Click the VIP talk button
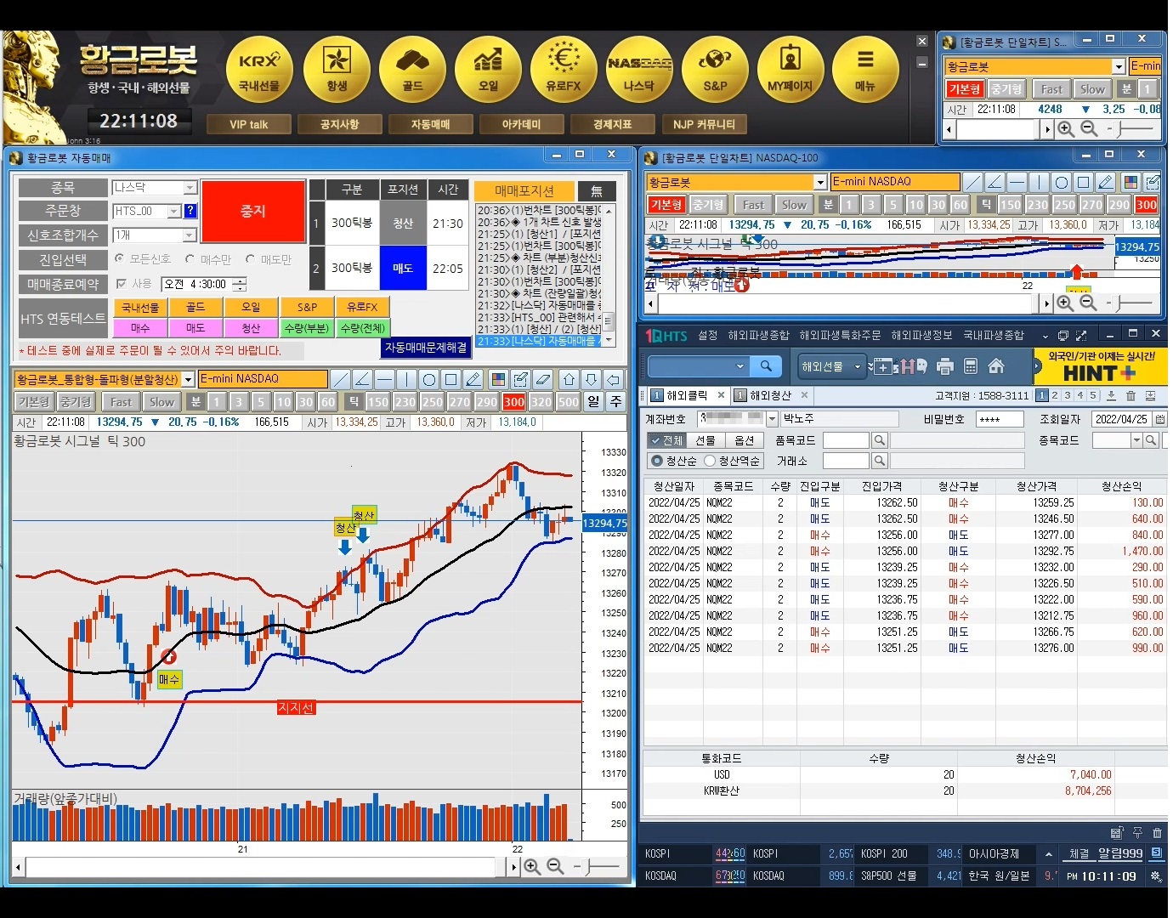Screen dimensions: 1173x918 click(x=248, y=124)
